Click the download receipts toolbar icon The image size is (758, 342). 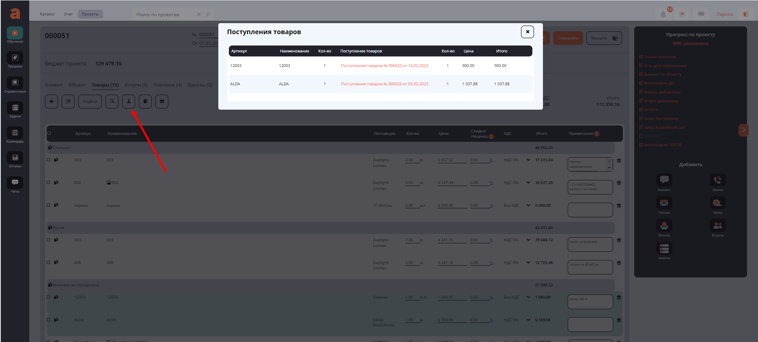(x=129, y=102)
